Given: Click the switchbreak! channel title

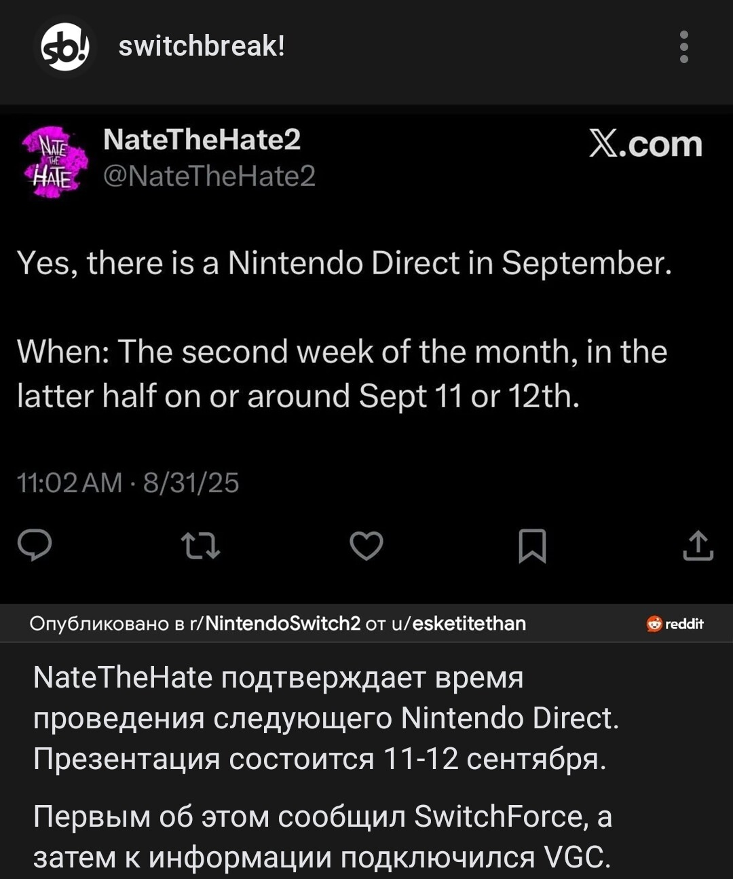Looking at the screenshot, I should pyautogui.click(x=202, y=46).
